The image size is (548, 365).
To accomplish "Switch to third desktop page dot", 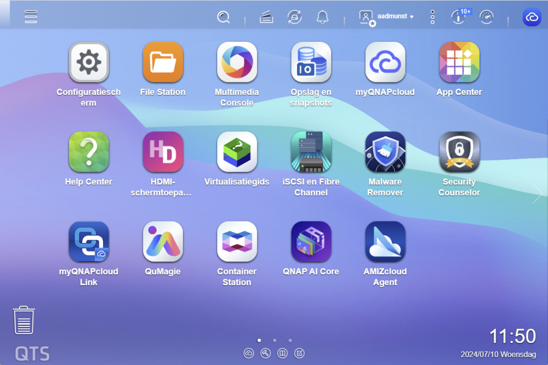I will (x=290, y=340).
